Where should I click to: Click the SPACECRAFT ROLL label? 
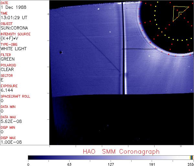coord(15,96)
